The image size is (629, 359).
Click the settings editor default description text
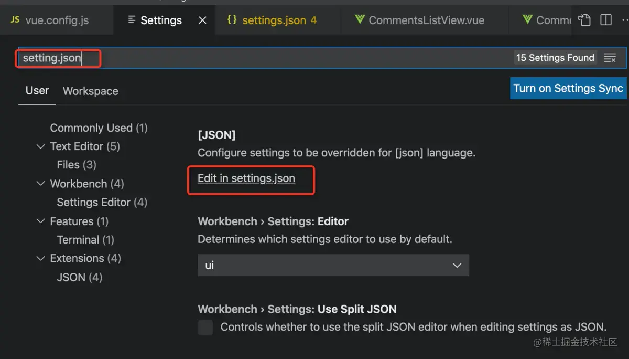[x=325, y=239]
